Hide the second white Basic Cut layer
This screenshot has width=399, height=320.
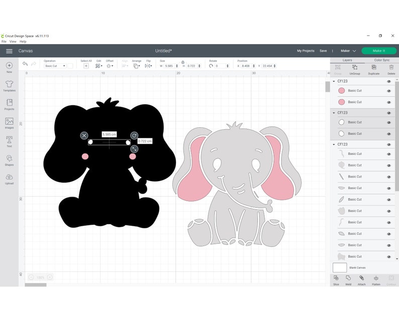pyautogui.click(x=389, y=134)
